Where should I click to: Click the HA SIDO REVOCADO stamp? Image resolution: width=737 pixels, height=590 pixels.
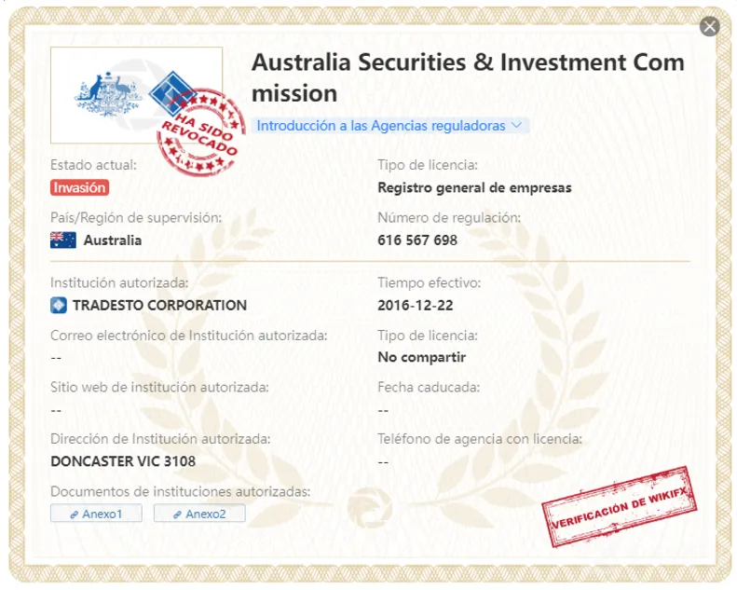tap(201, 132)
